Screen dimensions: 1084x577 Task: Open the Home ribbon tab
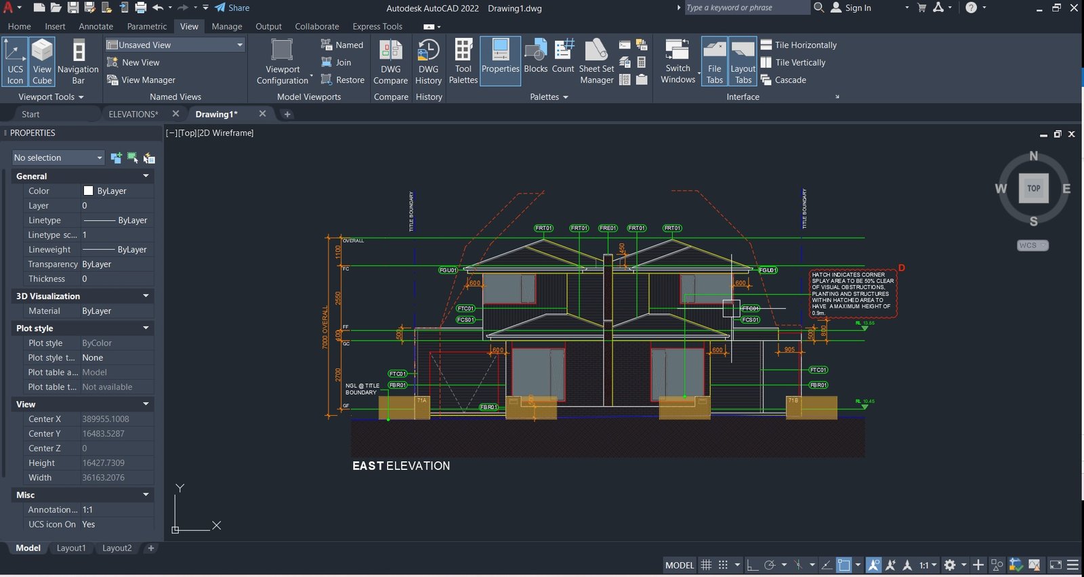pos(19,26)
